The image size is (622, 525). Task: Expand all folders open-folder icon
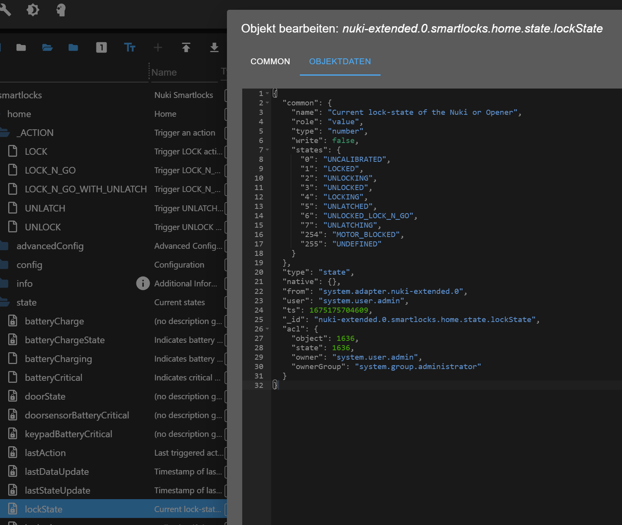(x=47, y=48)
